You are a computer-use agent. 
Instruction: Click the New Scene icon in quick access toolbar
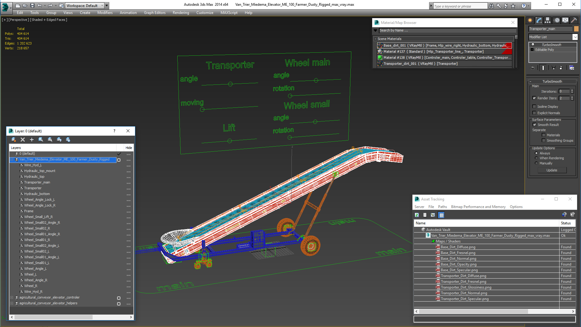point(18,5)
